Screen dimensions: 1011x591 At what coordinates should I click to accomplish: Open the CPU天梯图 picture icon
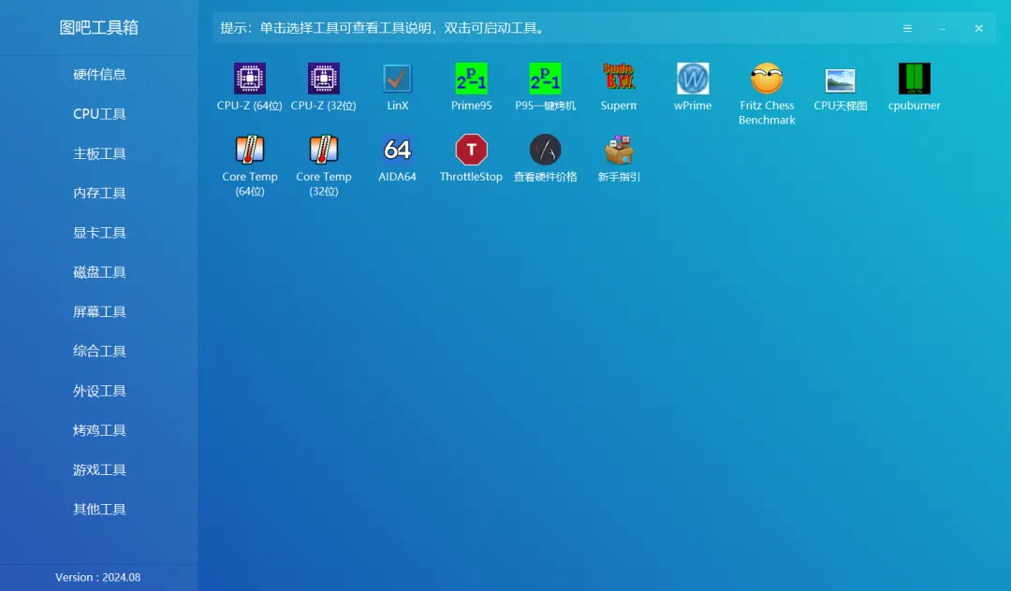pyautogui.click(x=840, y=80)
